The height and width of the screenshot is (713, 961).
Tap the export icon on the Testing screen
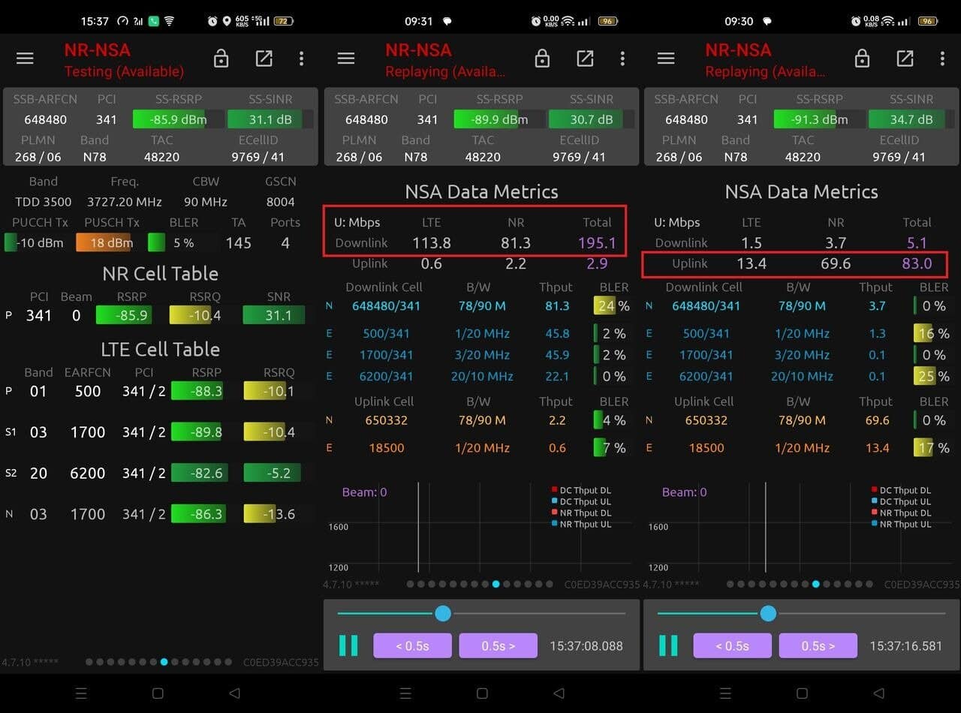click(x=264, y=59)
